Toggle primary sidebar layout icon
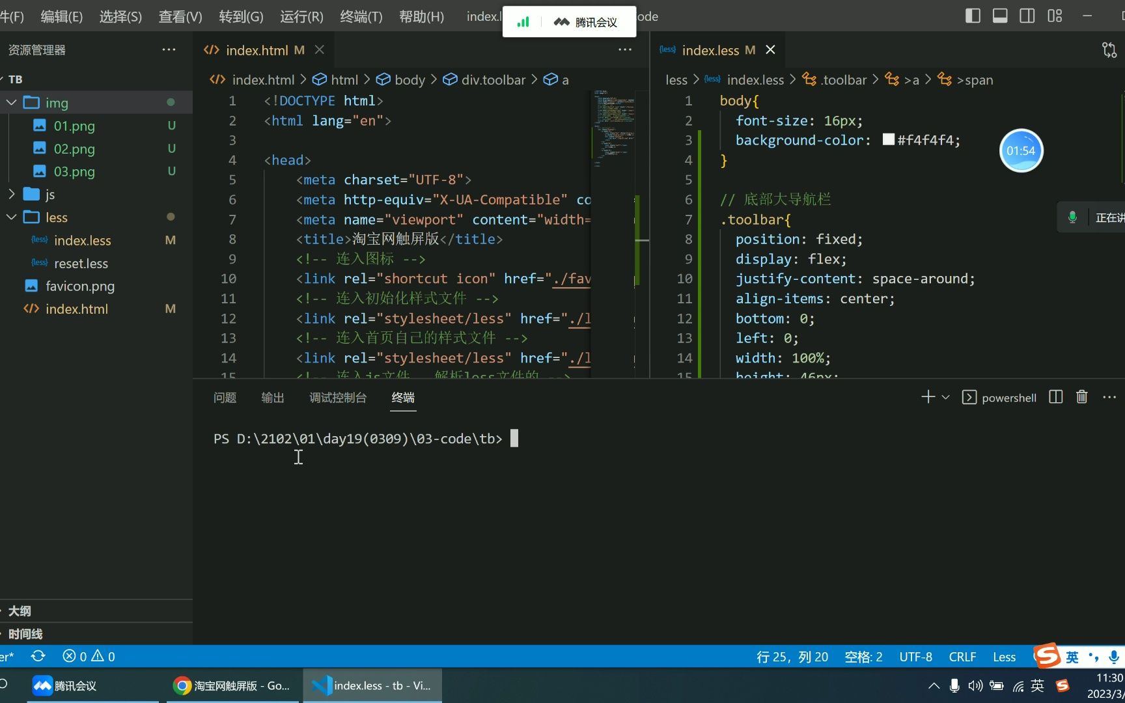Image resolution: width=1125 pixels, height=703 pixels. [x=973, y=16]
